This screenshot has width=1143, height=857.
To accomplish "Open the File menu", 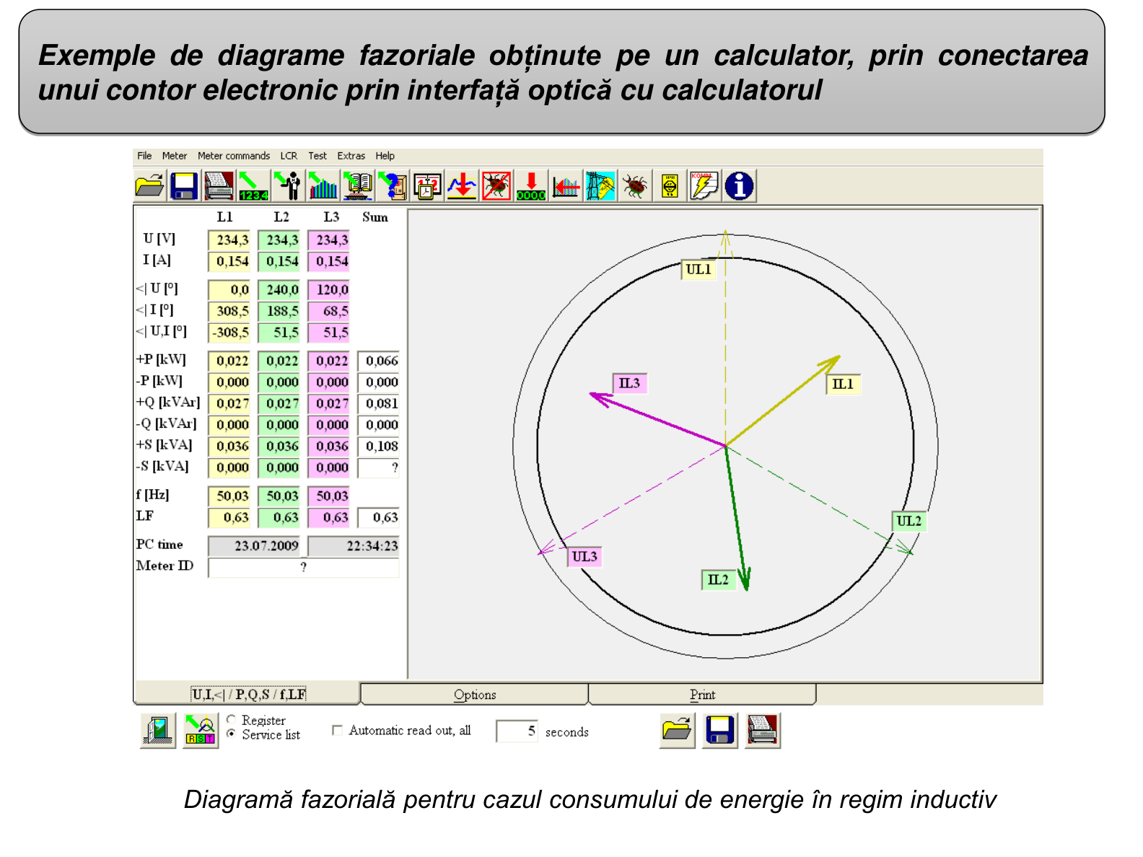I will click(x=144, y=156).
